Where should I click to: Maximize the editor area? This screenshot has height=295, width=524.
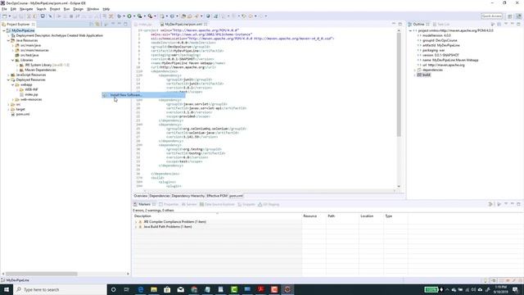(x=400, y=24)
